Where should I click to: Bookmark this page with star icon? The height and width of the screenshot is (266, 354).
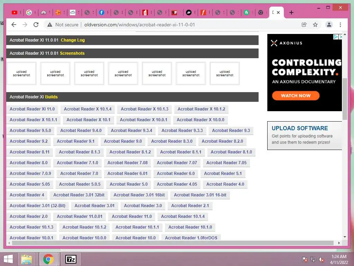[x=315, y=25]
